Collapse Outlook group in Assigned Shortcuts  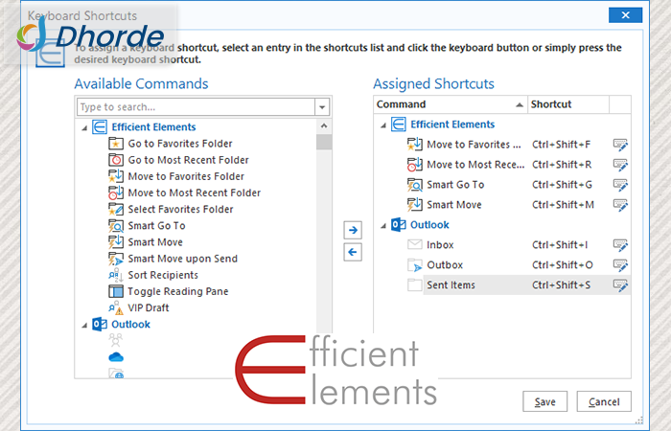383,226
